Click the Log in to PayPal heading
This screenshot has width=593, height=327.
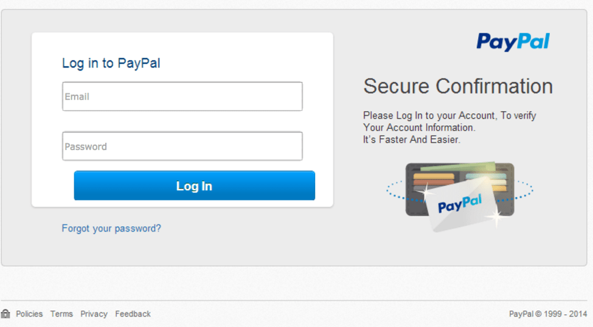click(x=111, y=63)
